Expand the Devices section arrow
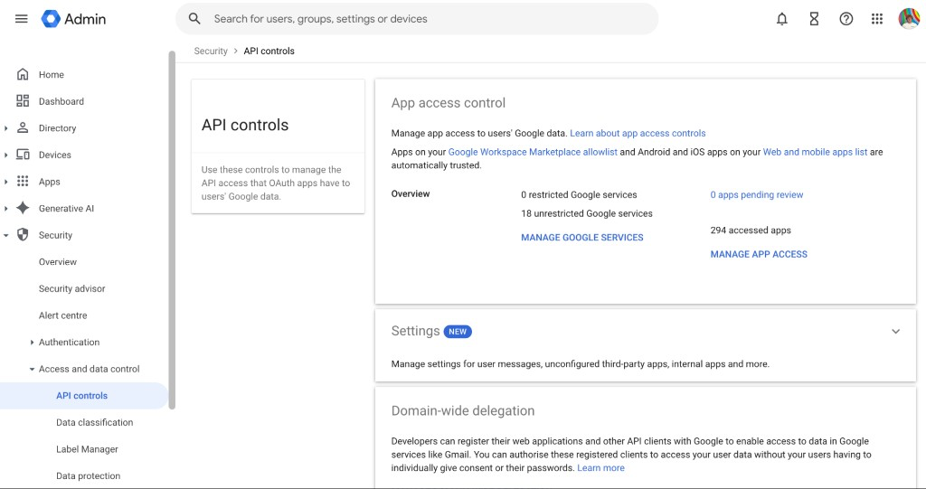 click(x=6, y=155)
